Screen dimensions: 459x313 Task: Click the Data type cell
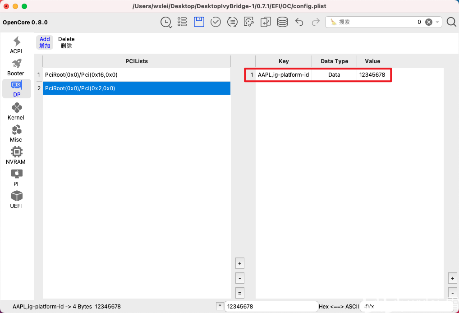point(334,75)
